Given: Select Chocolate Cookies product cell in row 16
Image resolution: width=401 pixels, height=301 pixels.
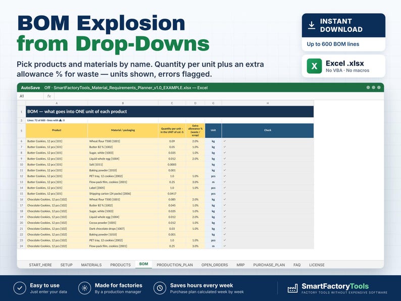Looking at the screenshot, I should (x=57, y=199).
